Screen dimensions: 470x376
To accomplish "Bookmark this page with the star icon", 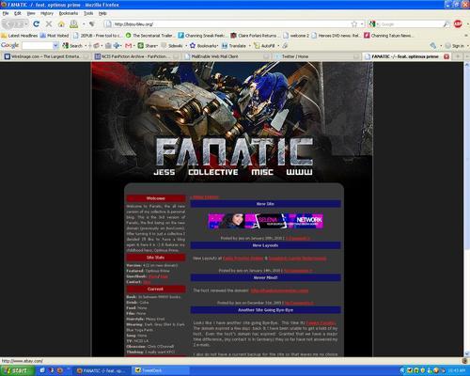I will point(354,24).
